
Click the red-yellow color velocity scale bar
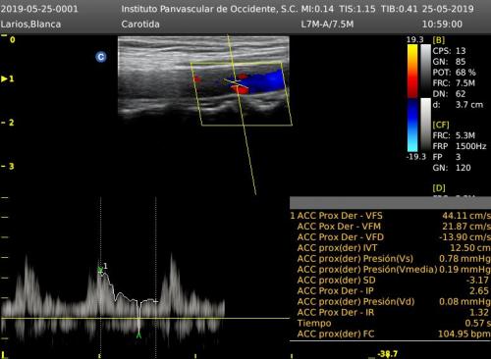coord(412,71)
